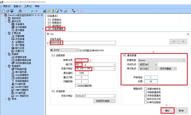Click the 设备号名称 text field
This screenshot has width=191, height=115.
(x=82, y=43)
